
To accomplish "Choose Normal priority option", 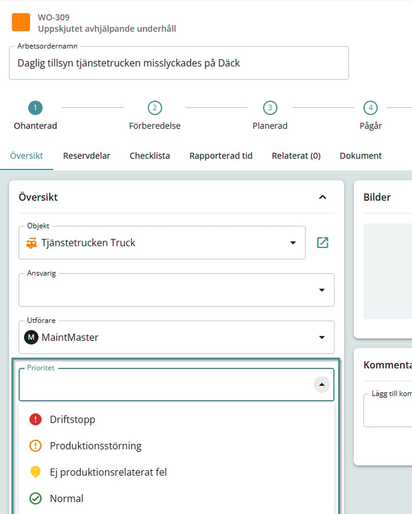I will 176,498.
